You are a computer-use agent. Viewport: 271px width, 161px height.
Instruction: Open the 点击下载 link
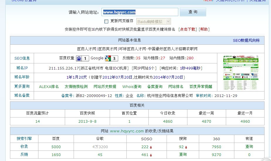coord(187,30)
